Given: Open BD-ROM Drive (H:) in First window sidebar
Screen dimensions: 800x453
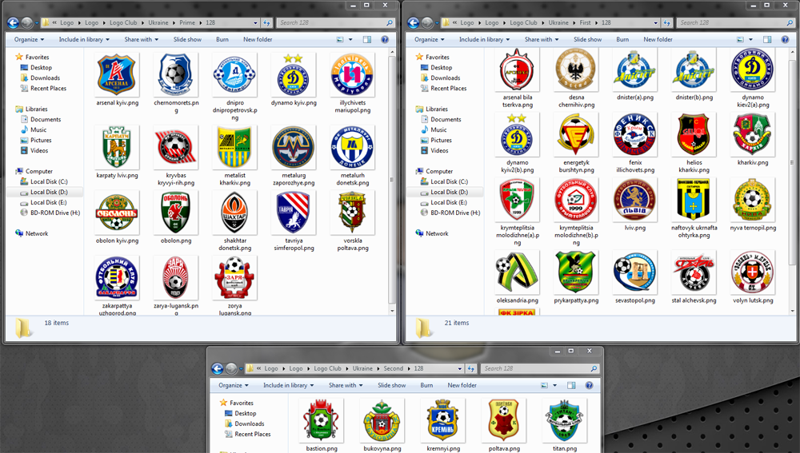Looking at the screenshot, I should click(455, 213).
